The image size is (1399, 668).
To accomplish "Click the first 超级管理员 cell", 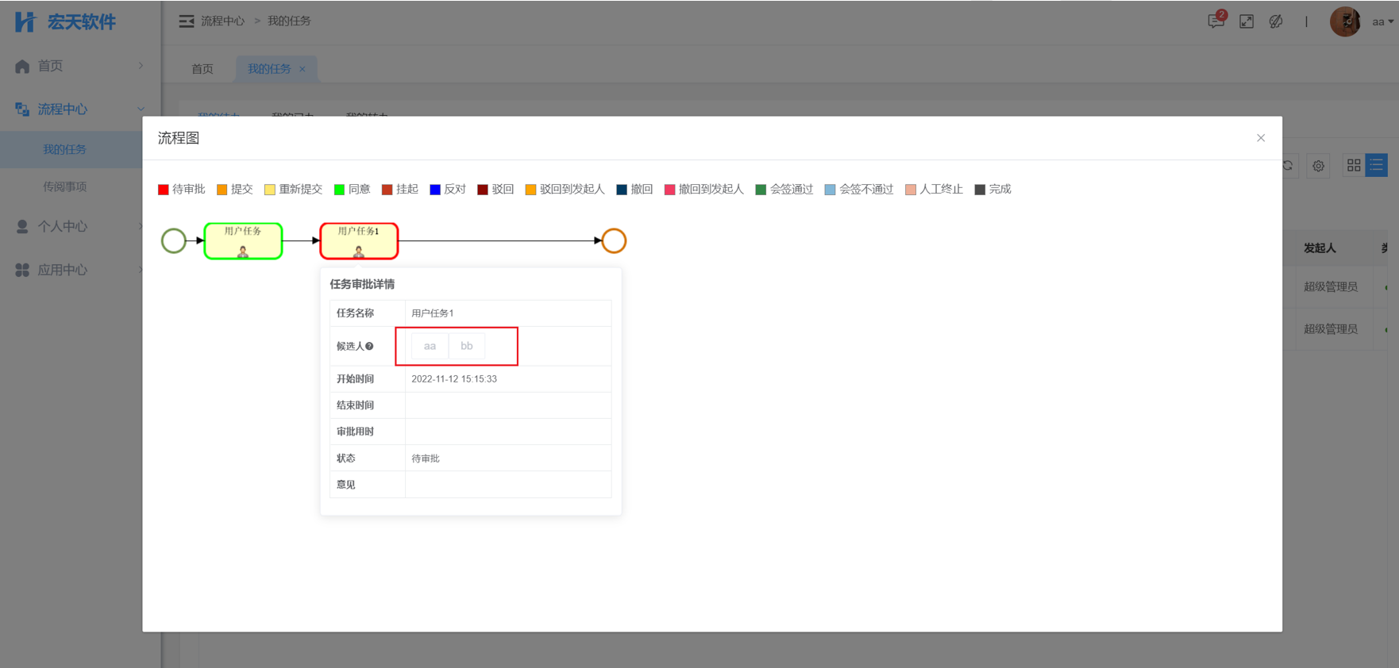I will (1331, 286).
